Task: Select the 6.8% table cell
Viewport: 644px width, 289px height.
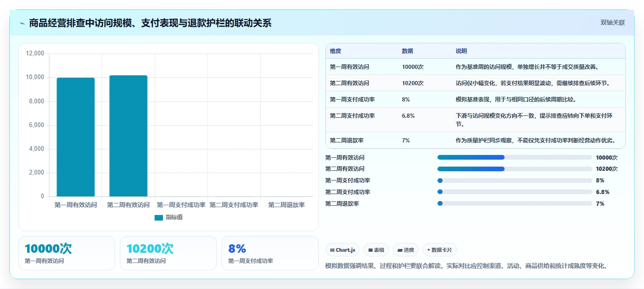Action: pos(408,116)
